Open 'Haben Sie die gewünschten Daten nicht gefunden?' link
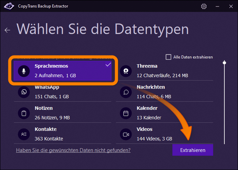The image size is (238, 170). (x=73, y=150)
